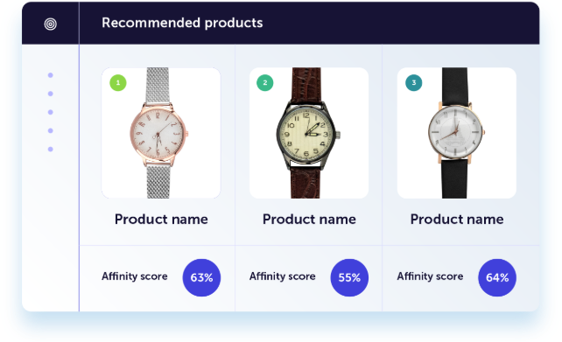
Task: Click Product name under the third watch
Action: coord(457,219)
